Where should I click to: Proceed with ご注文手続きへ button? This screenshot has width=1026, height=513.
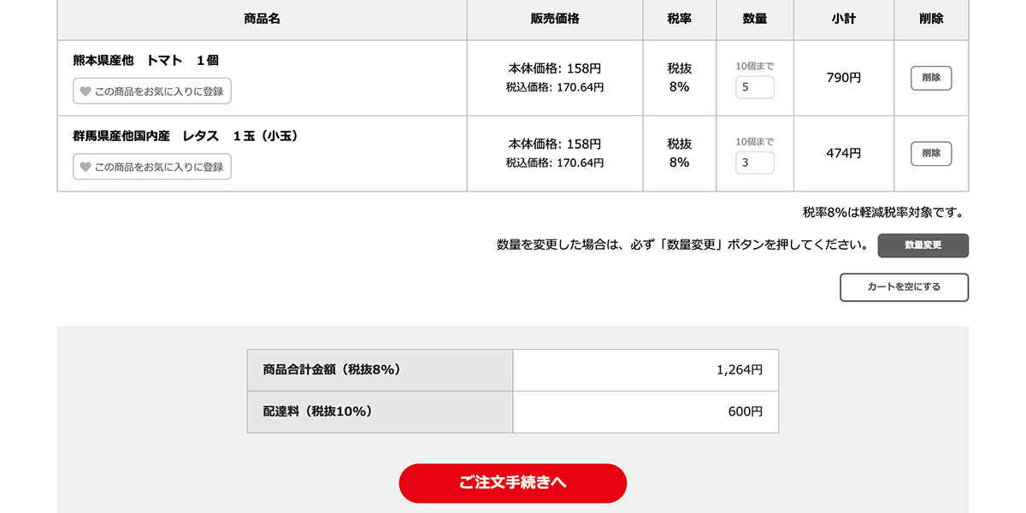[513, 483]
